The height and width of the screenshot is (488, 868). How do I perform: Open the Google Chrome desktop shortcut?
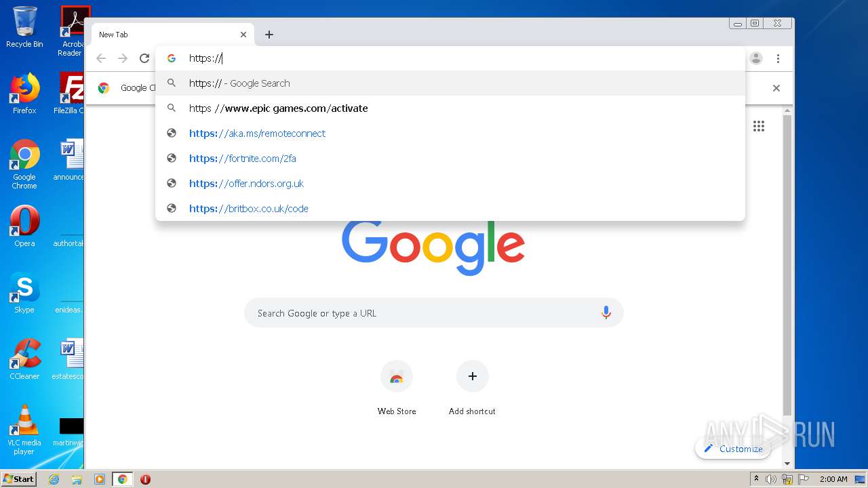(x=24, y=164)
